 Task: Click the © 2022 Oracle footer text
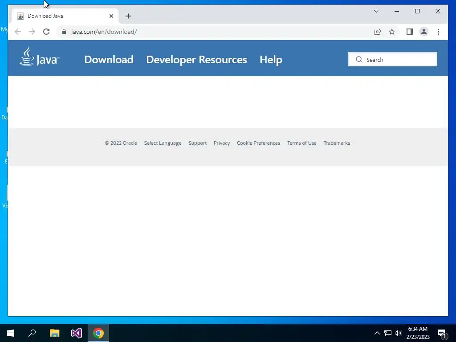pos(121,143)
